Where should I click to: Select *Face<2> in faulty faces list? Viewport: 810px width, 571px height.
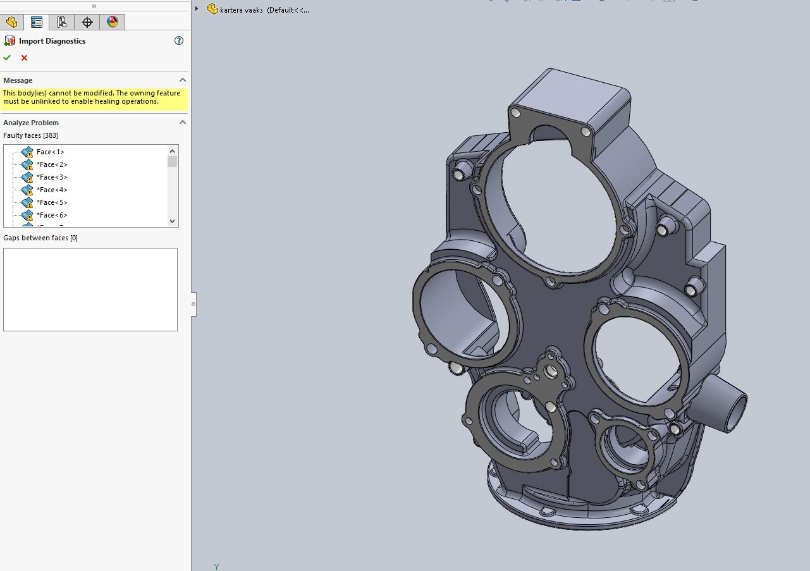click(x=52, y=164)
